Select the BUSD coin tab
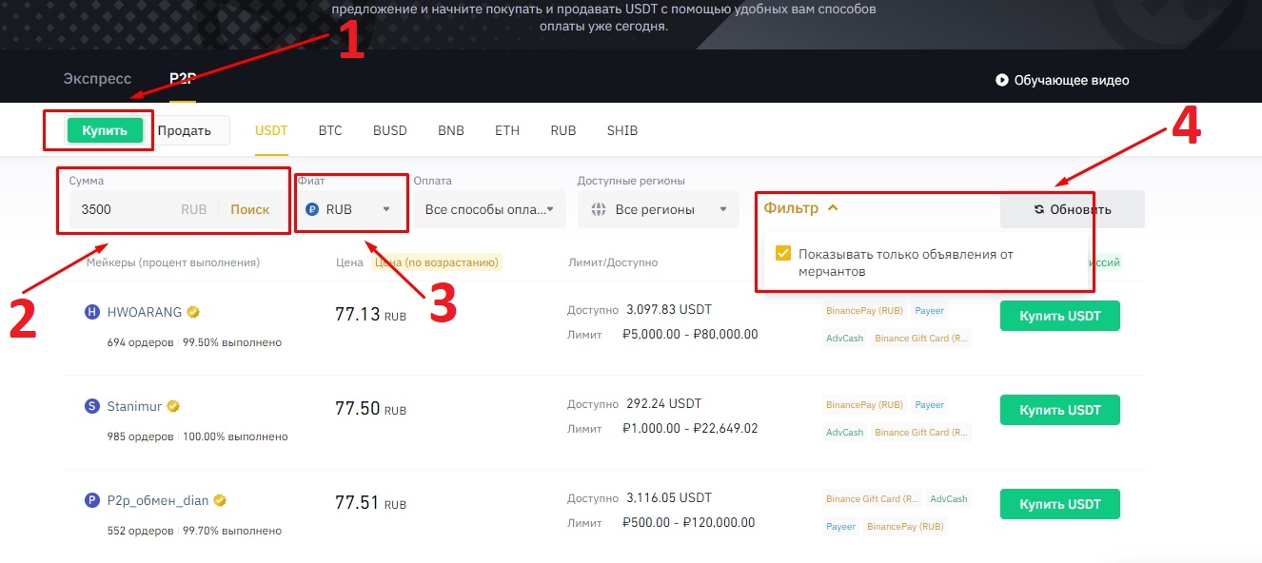 tap(390, 130)
